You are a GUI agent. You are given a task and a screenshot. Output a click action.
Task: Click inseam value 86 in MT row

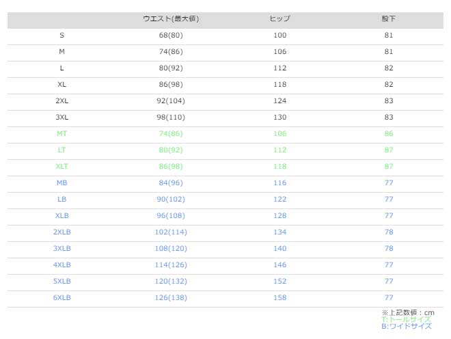click(389, 133)
